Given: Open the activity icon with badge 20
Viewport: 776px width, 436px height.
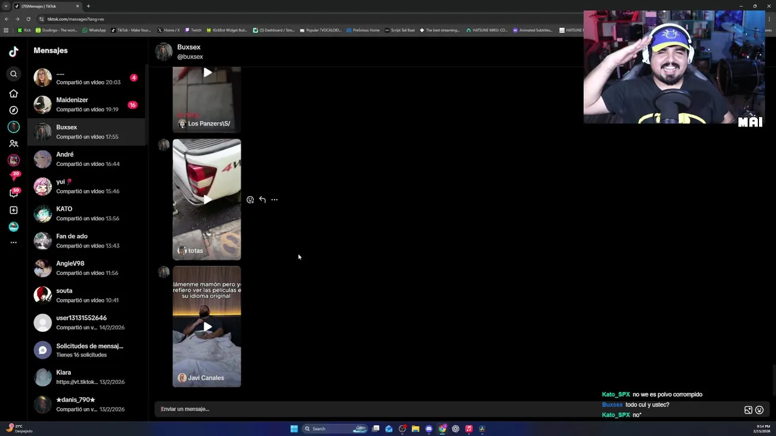Looking at the screenshot, I should 13,176.
